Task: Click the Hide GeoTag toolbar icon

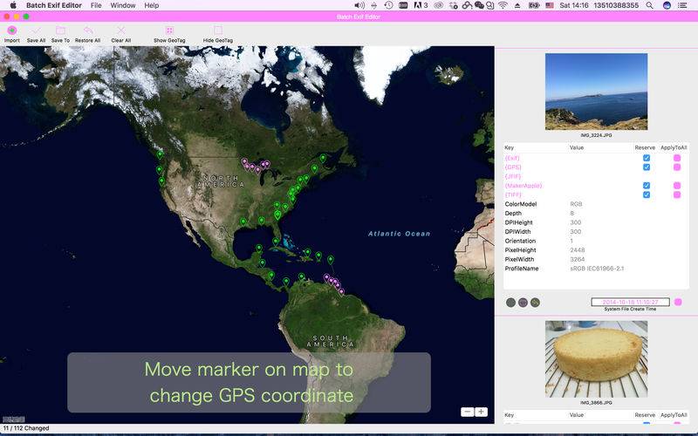Action: (x=218, y=31)
